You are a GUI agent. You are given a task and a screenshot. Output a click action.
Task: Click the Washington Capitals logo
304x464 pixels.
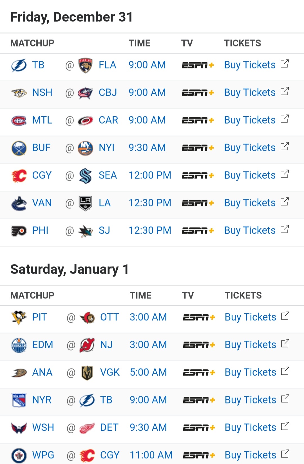point(19,428)
